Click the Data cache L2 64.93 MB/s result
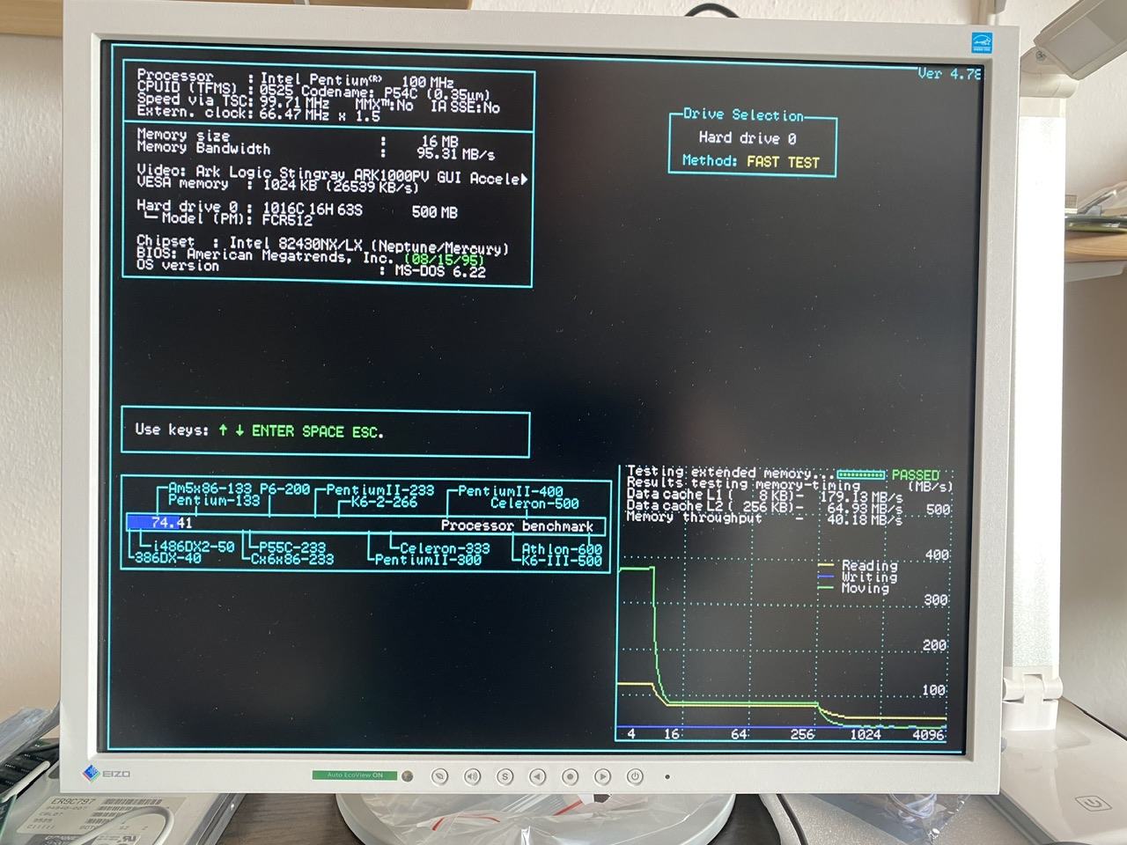This screenshot has height=845, width=1127. (764, 508)
